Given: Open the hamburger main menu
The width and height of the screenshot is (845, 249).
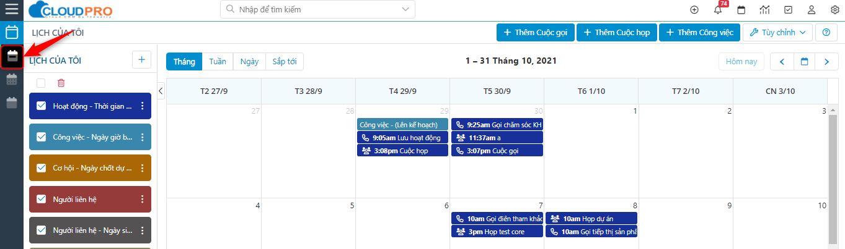Looking at the screenshot, I should 12,10.
